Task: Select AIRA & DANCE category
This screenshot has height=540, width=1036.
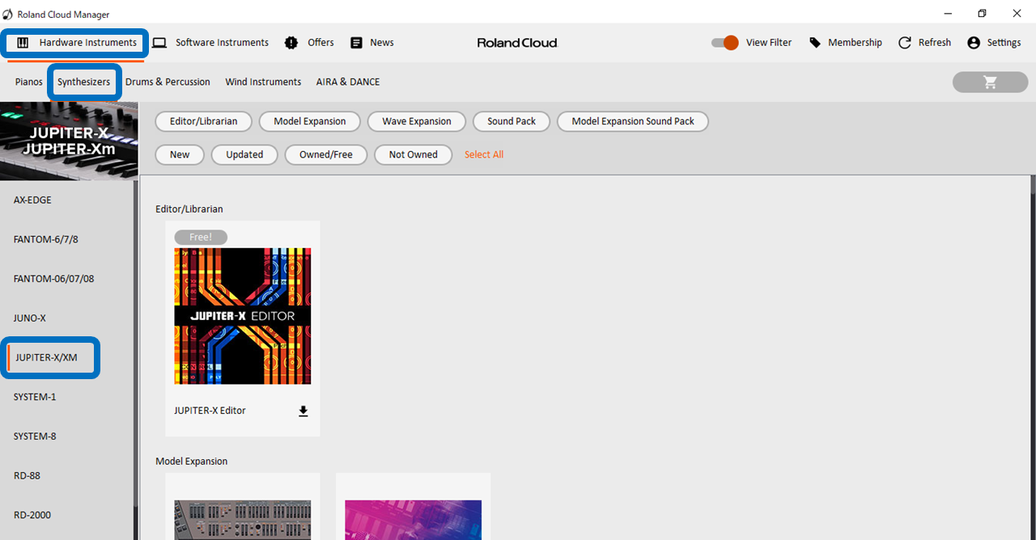Action: pos(348,82)
